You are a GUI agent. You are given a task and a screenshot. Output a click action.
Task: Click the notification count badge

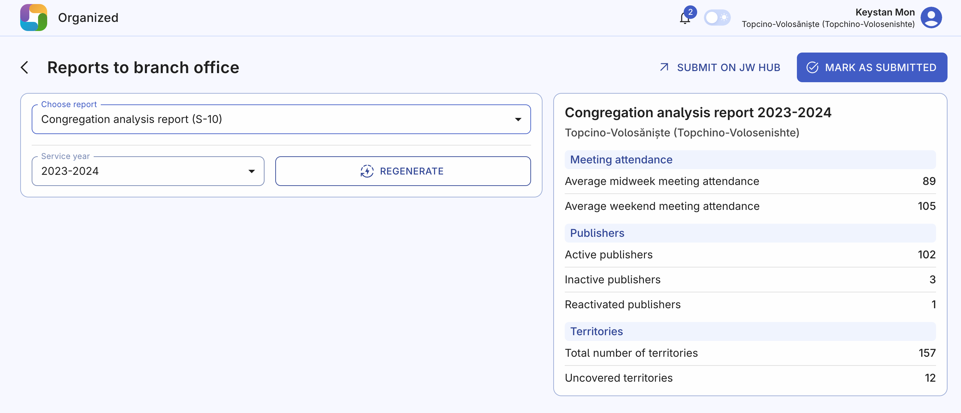click(690, 12)
